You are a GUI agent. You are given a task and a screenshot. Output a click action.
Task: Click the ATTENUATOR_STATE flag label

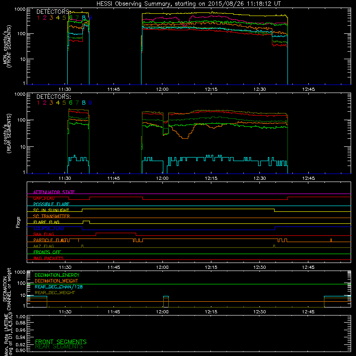click(x=54, y=192)
